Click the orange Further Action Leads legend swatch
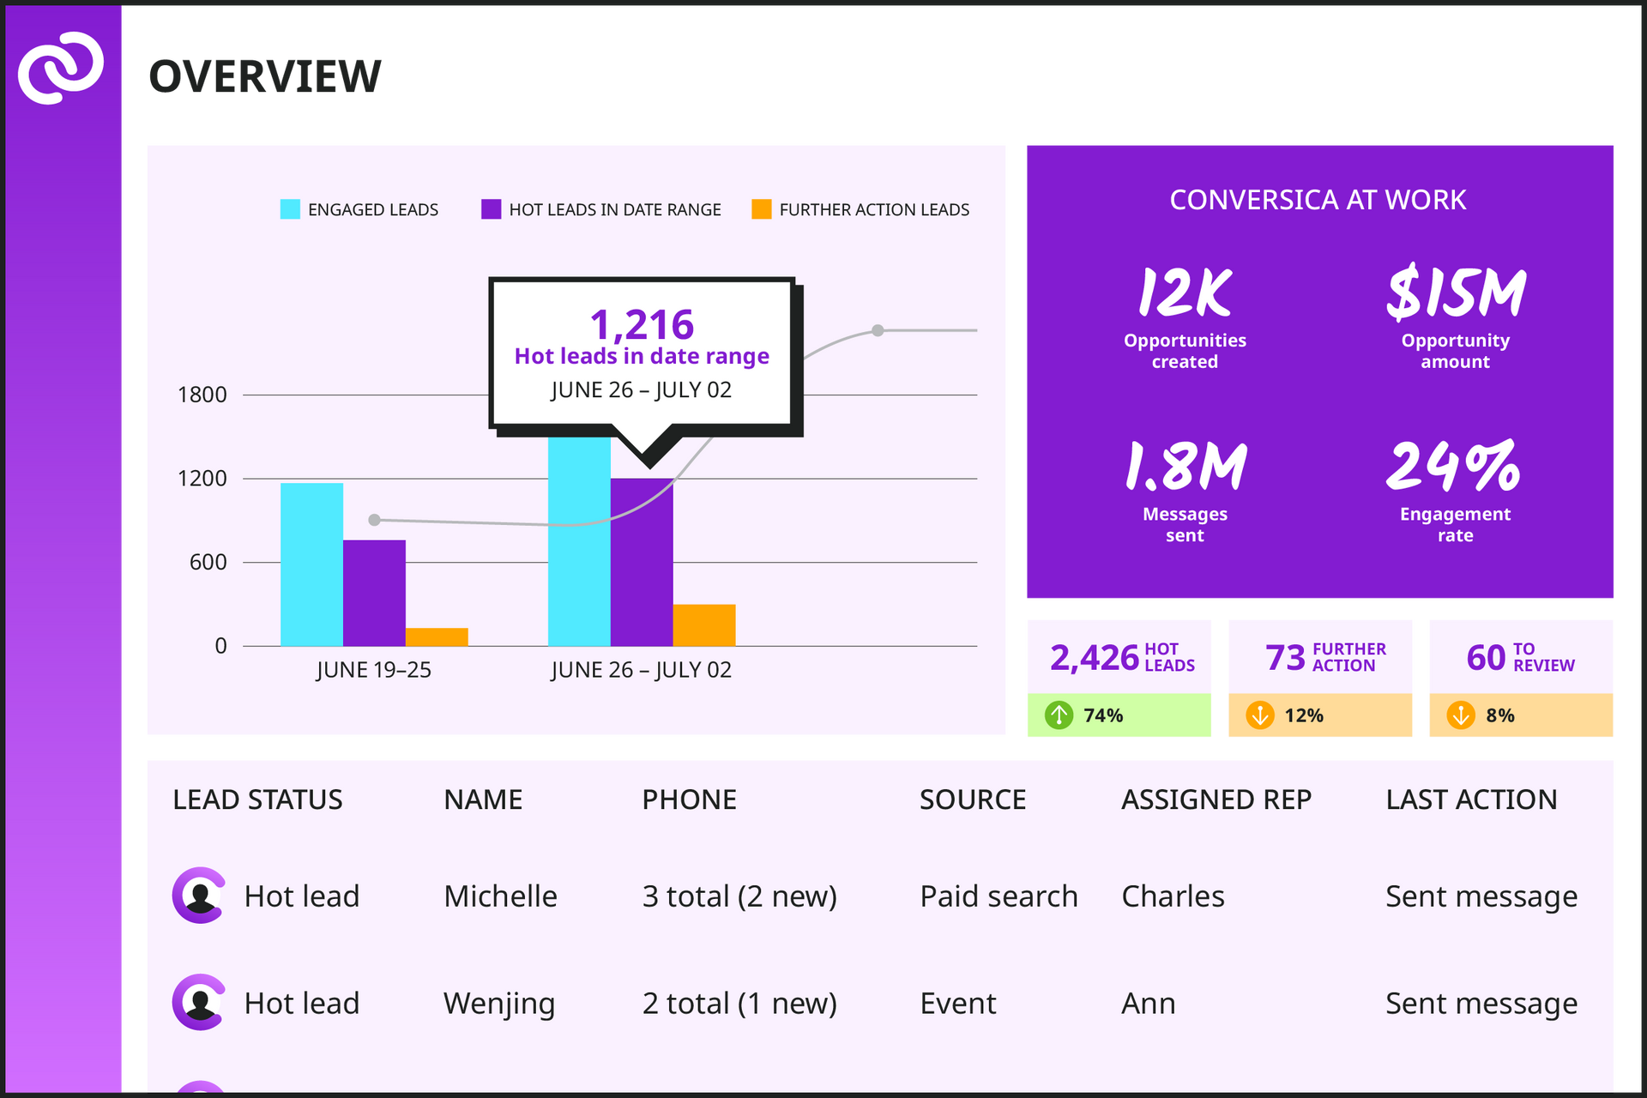 tap(761, 209)
